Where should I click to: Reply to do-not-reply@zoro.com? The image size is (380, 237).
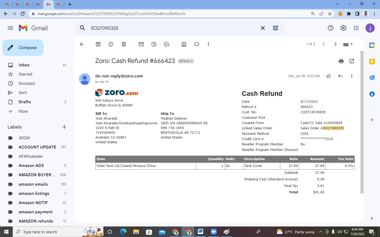pos(340,76)
